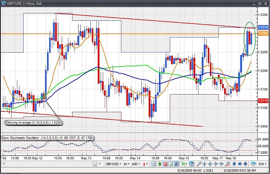Click the scroll-left arrow at bottom left
This screenshot has width=270, height=174.
point(3,164)
